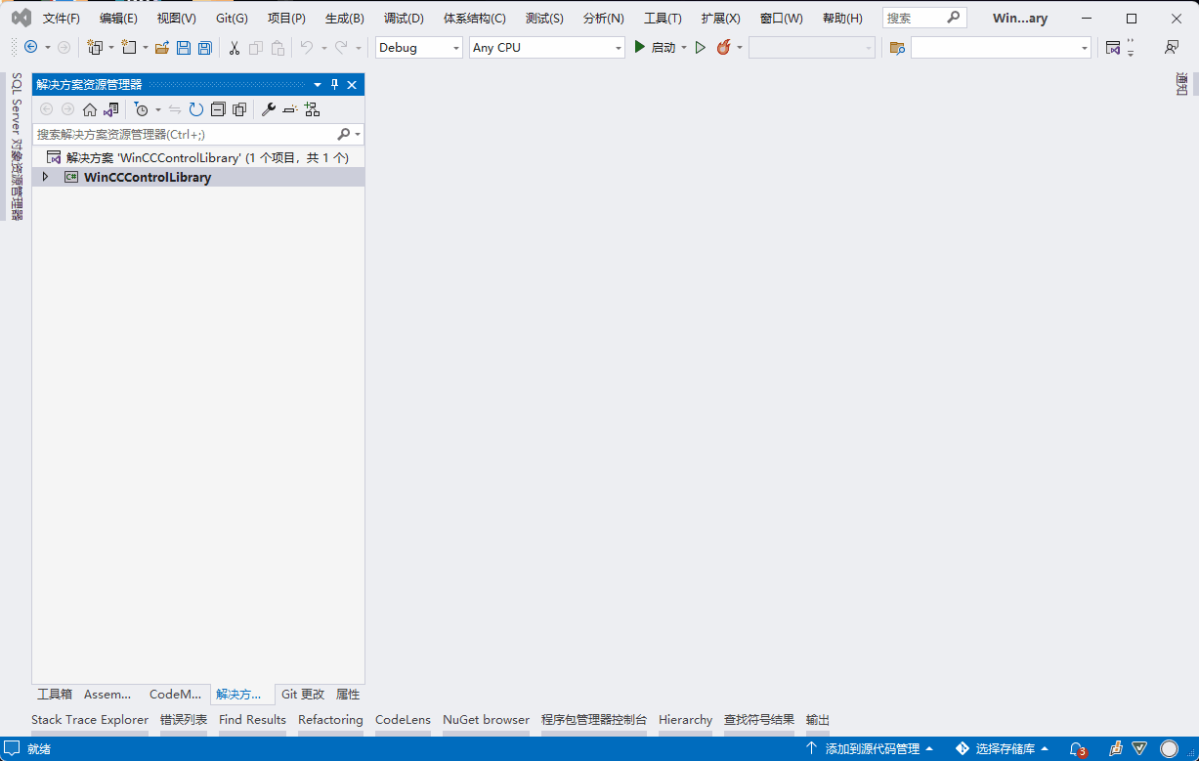Open the 程序包管理器控制台 tab
Image resolution: width=1199 pixels, height=761 pixels.
pyautogui.click(x=594, y=720)
